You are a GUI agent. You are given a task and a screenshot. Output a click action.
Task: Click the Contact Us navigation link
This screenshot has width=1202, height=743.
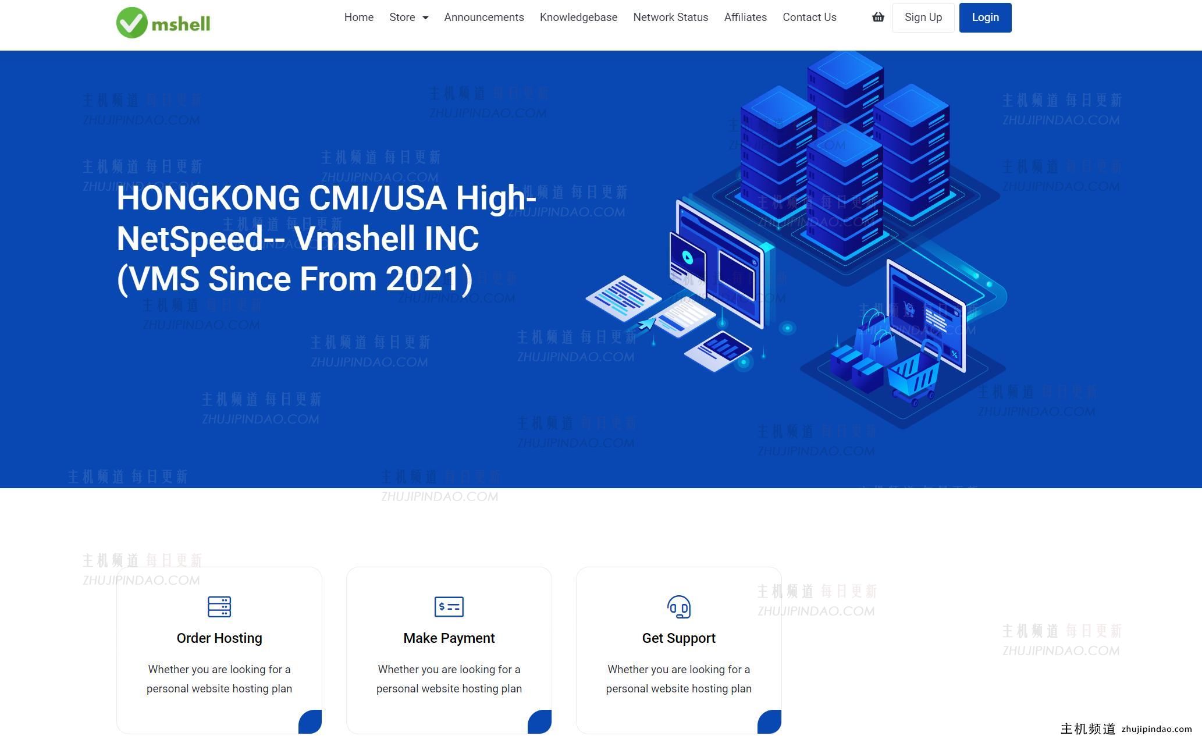[809, 17]
